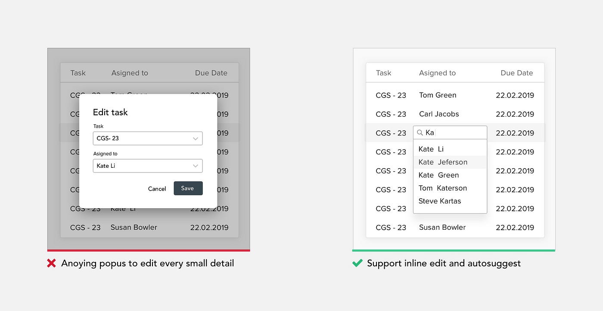Screen dimensions: 603x311
Task: Click the Assigned to dropdown chevron icon
Action: point(196,166)
